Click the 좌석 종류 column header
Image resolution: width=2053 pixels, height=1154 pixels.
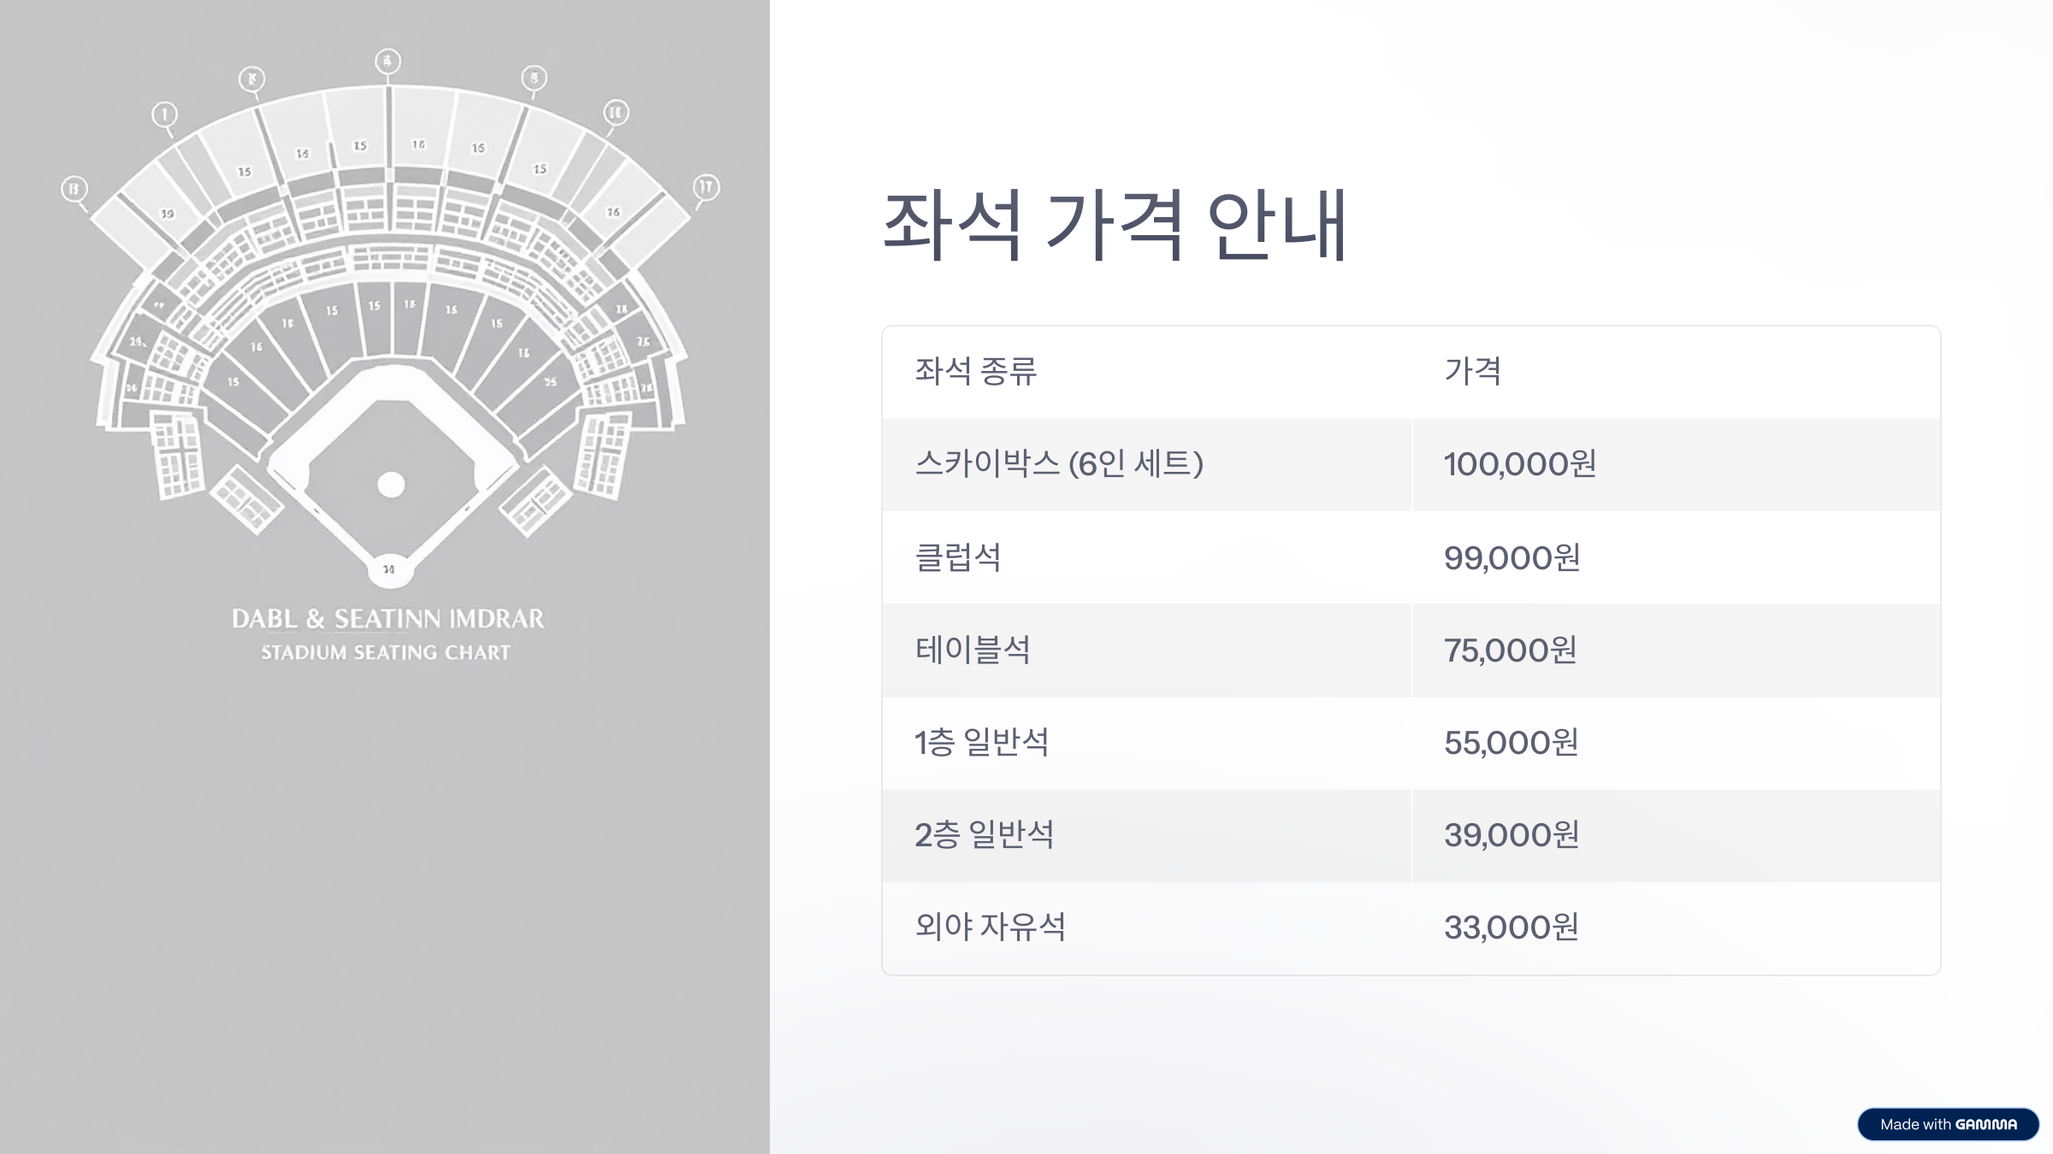coord(976,371)
